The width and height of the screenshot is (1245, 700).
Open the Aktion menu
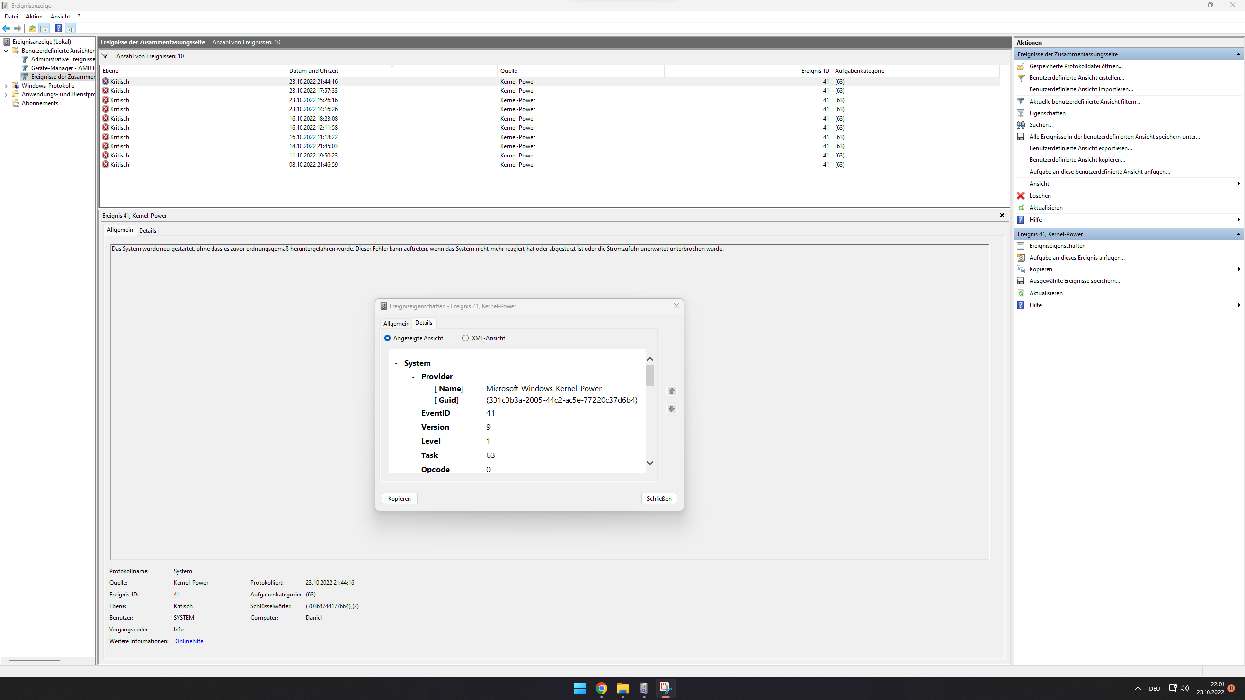pyautogui.click(x=34, y=17)
